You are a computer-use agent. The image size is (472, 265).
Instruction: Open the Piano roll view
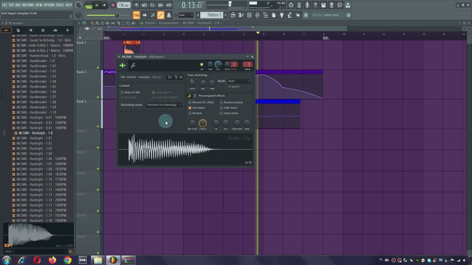pyautogui.click(x=241, y=15)
